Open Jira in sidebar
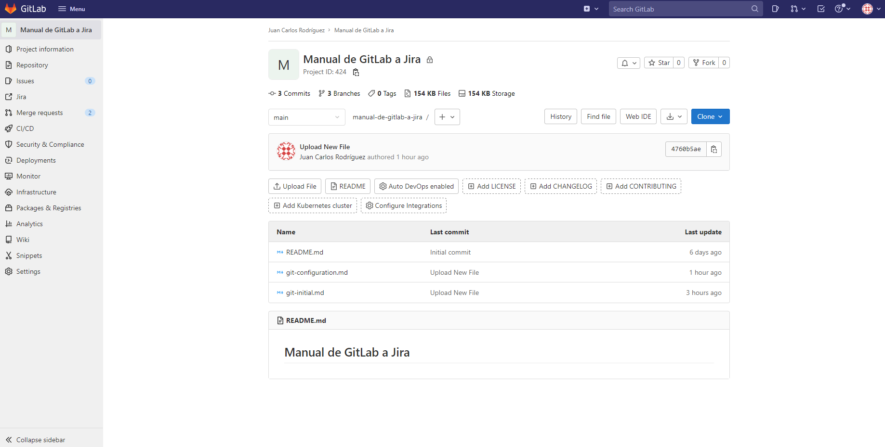This screenshot has height=447, width=885. [x=21, y=97]
